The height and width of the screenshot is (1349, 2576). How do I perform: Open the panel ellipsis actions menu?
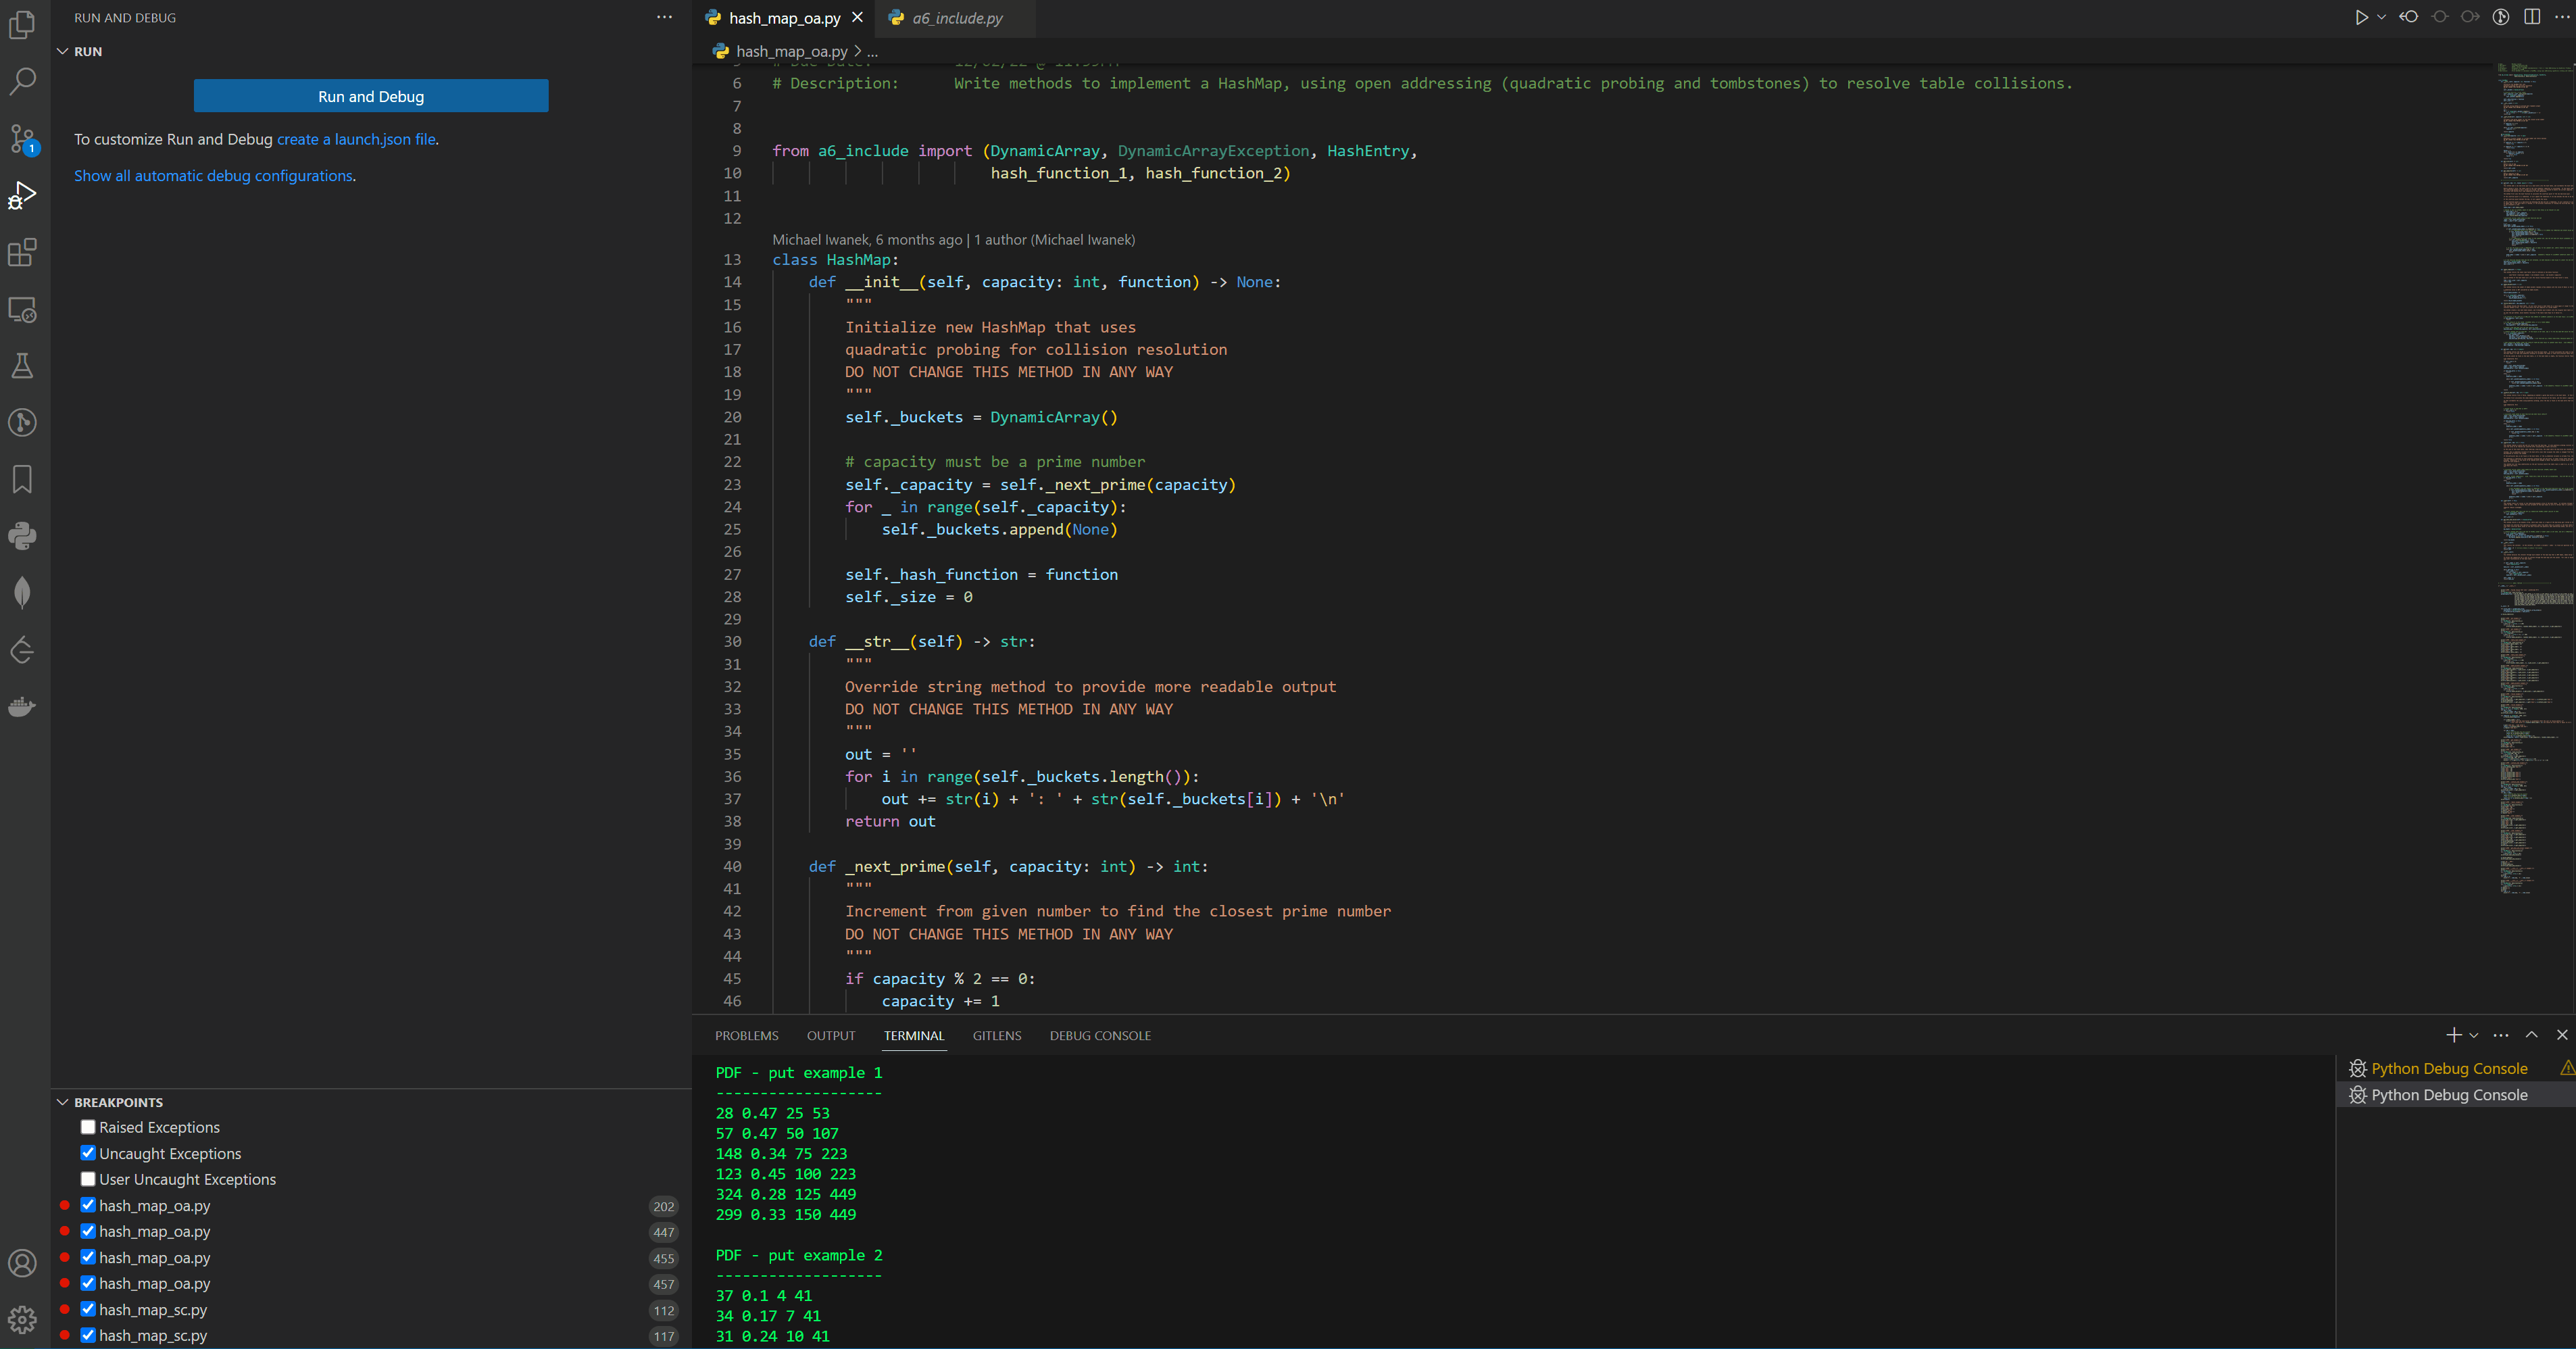point(2501,1035)
